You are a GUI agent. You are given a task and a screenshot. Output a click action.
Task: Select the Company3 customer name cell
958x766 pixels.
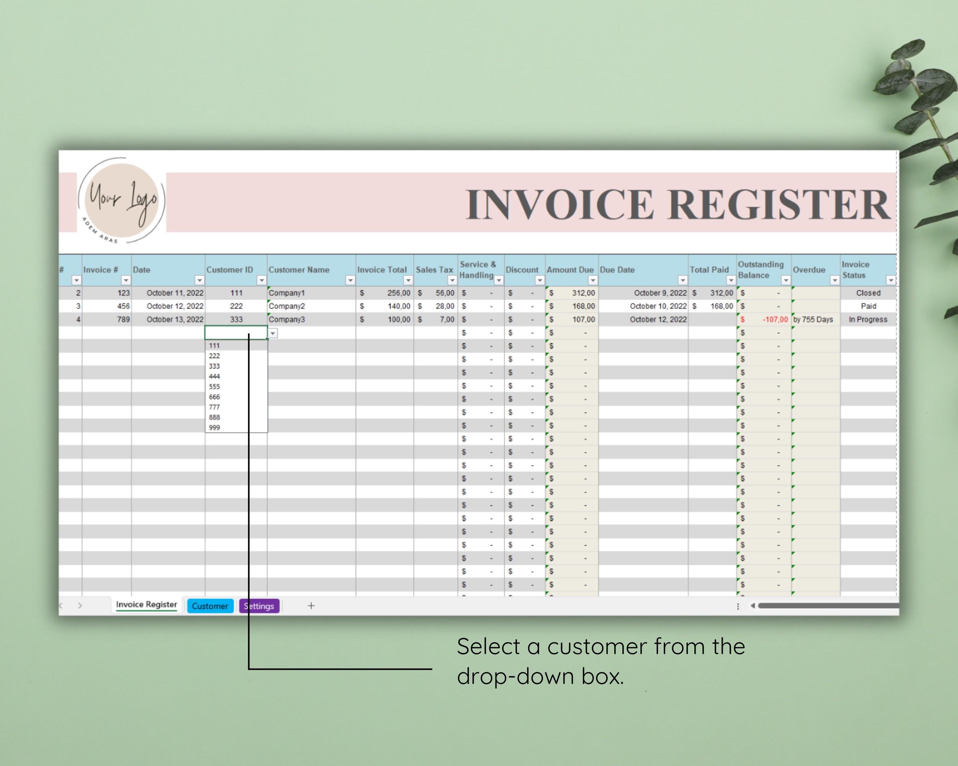pyautogui.click(x=312, y=319)
